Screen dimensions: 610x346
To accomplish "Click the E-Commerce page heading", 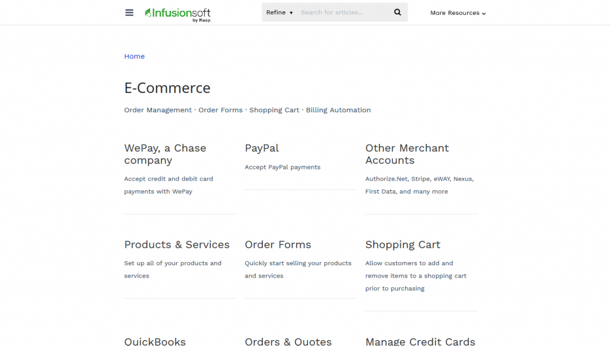I will 167,88.
